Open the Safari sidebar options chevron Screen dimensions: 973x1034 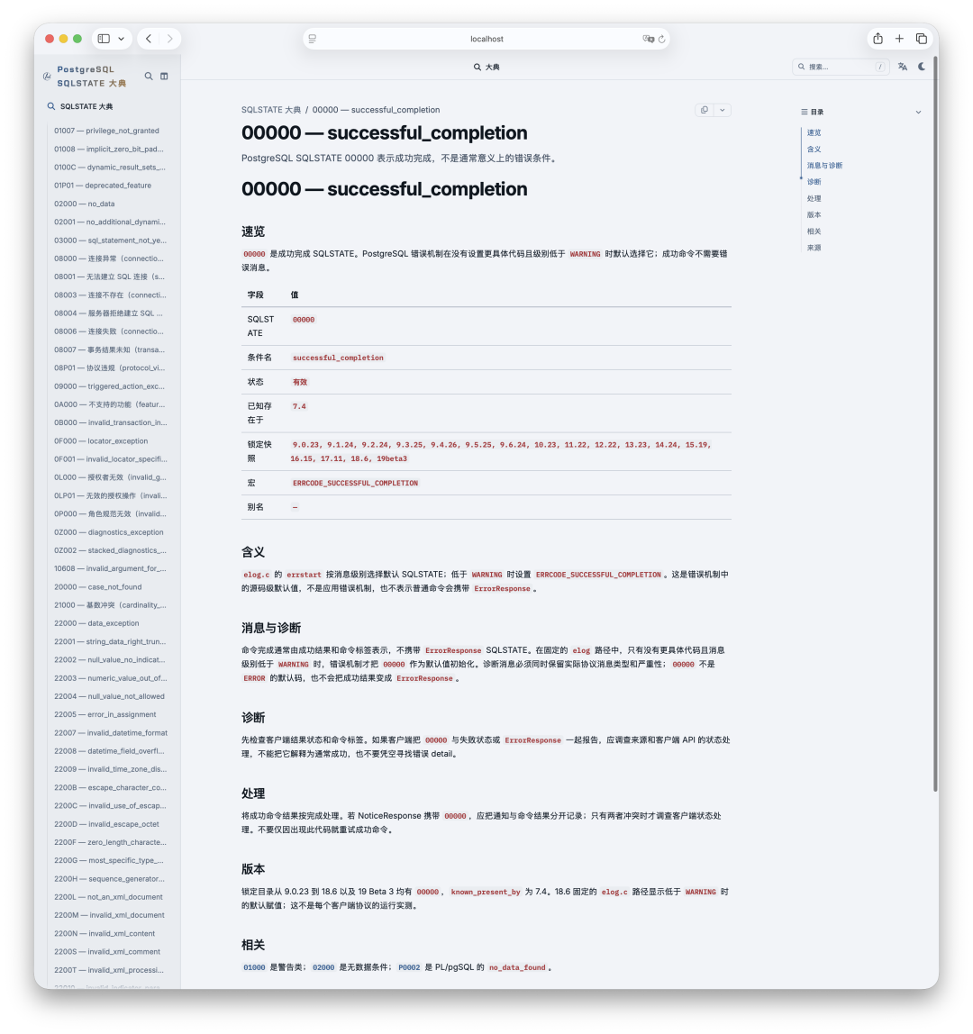pyautogui.click(x=122, y=39)
